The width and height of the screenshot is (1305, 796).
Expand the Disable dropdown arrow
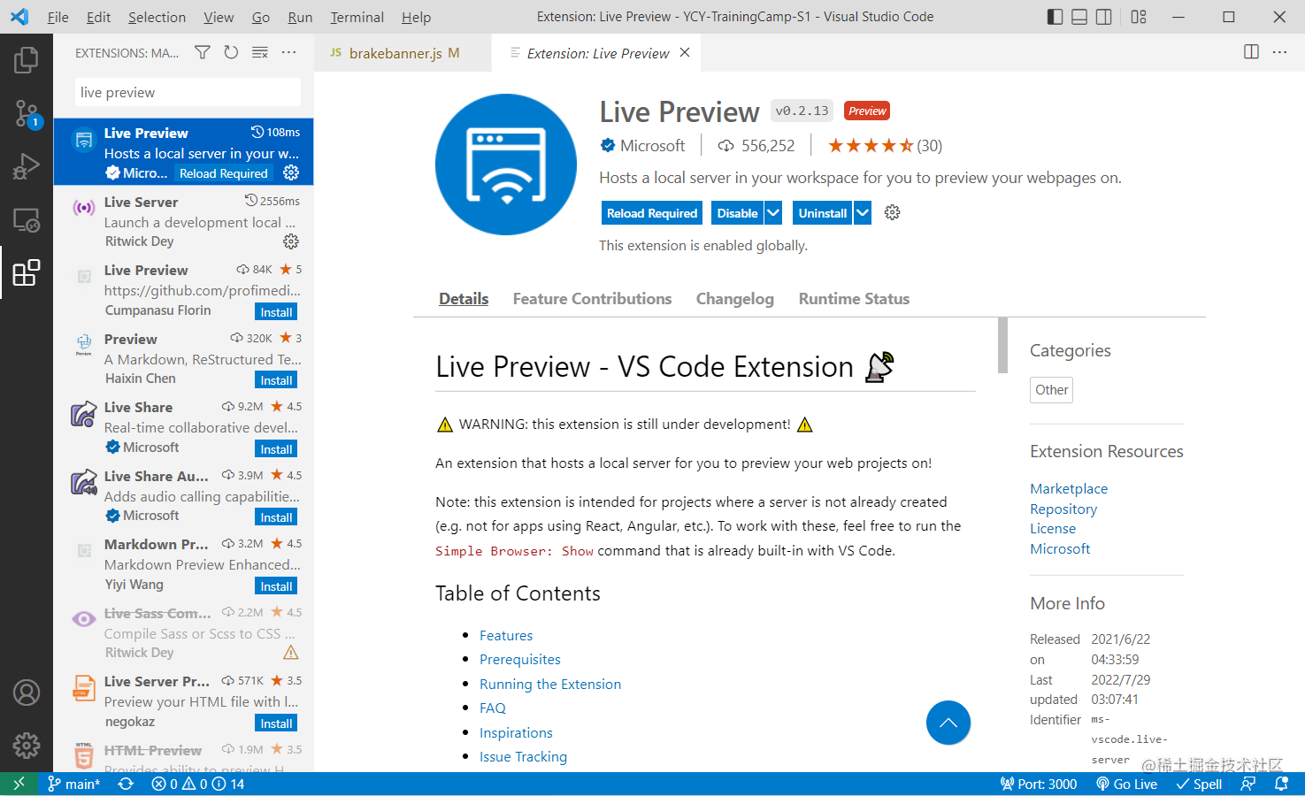(773, 213)
